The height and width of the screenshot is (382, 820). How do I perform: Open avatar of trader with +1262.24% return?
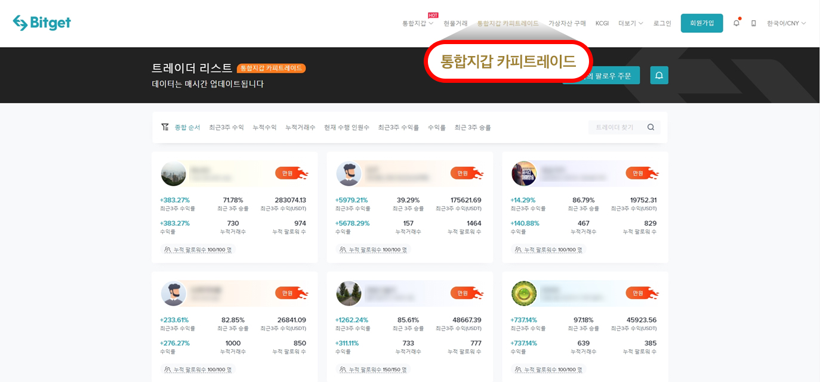(349, 293)
